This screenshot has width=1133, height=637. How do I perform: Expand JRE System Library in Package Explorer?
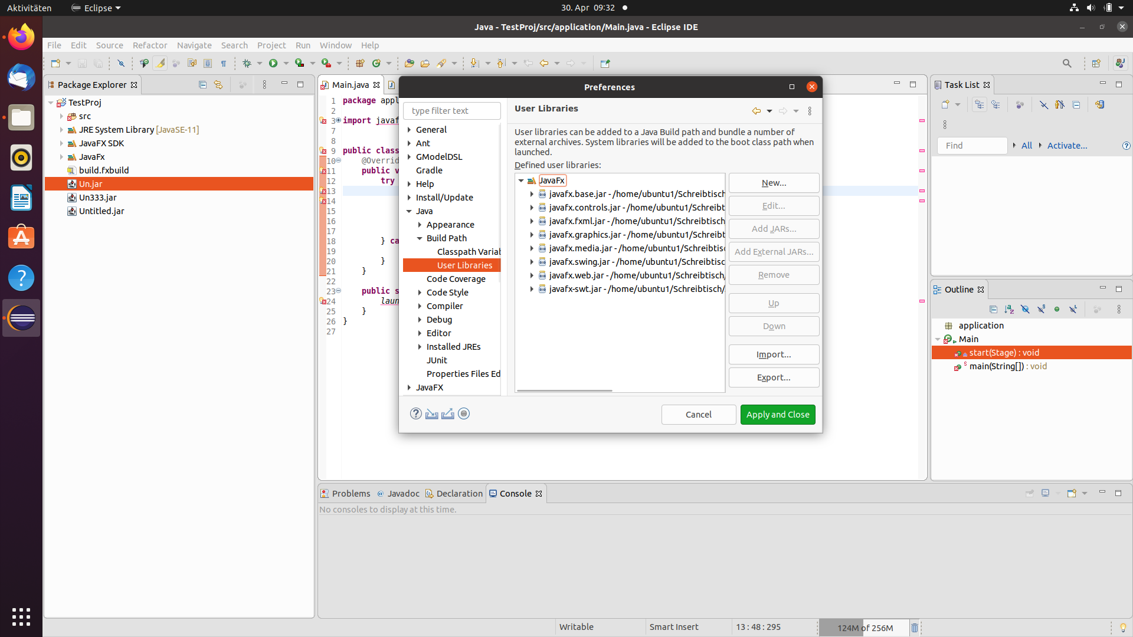61,130
